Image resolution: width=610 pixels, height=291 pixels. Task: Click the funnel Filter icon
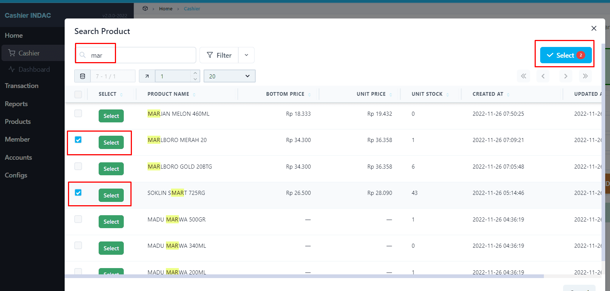tap(210, 55)
